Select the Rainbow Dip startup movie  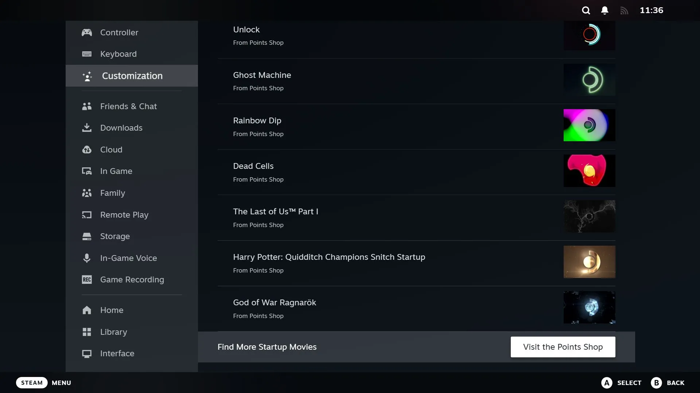pos(417,126)
